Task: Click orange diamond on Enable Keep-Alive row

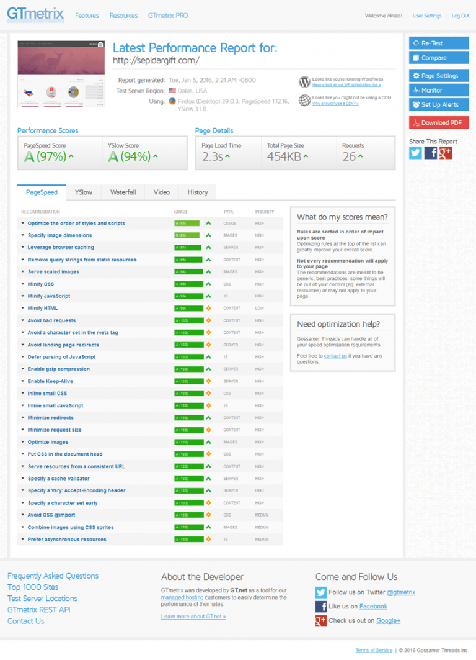Action: tap(208, 381)
